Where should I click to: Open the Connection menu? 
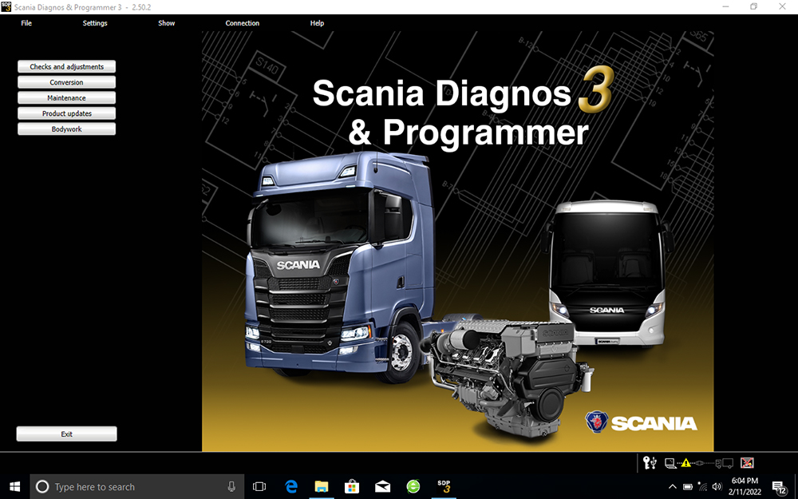243,23
